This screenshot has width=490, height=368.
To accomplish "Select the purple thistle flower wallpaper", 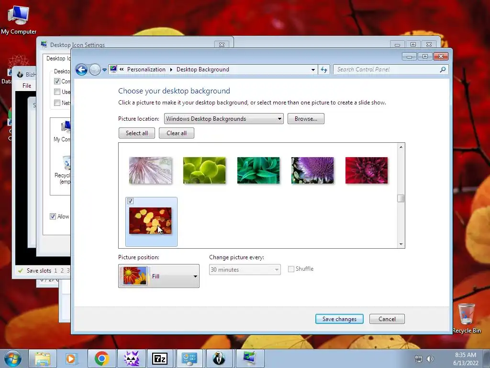I will (312, 170).
